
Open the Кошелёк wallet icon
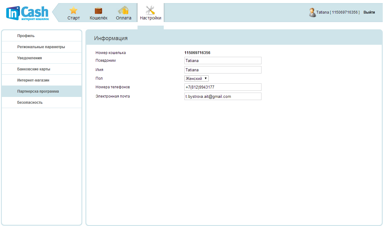pos(98,11)
